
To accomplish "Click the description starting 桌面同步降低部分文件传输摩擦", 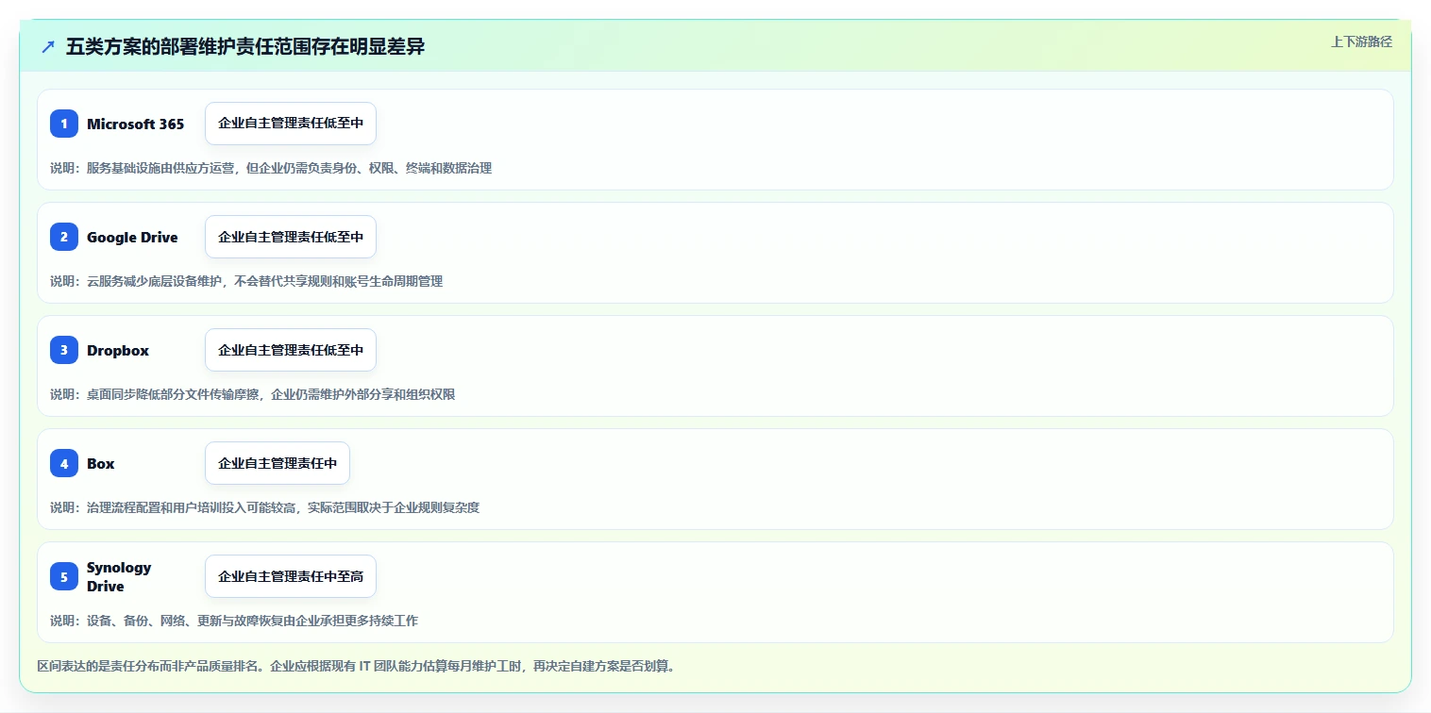I will click(253, 394).
